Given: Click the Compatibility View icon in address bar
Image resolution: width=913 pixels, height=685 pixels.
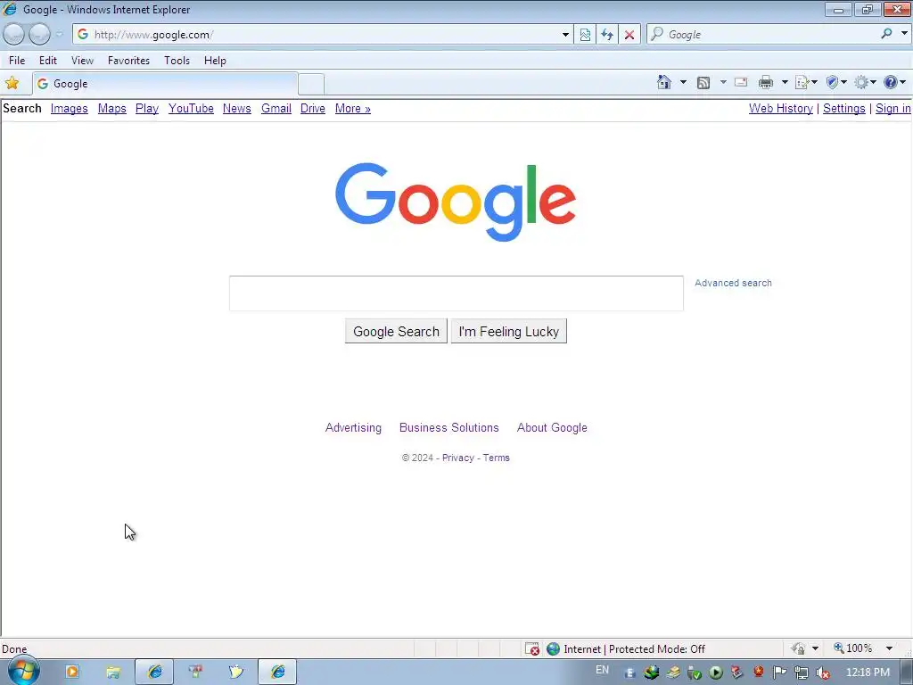Looking at the screenshot, I should tap(585, 35).
